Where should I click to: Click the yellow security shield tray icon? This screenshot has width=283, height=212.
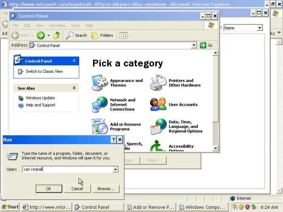click(241, 207)
